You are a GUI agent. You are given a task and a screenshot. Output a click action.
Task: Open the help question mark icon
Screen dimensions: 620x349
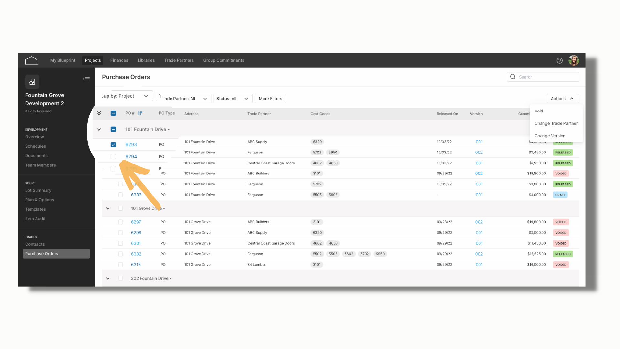point(560,61)
